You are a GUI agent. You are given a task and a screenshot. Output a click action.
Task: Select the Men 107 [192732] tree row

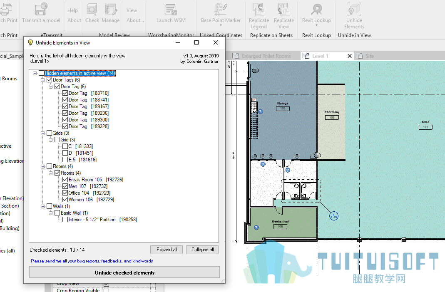coord(88,186)
